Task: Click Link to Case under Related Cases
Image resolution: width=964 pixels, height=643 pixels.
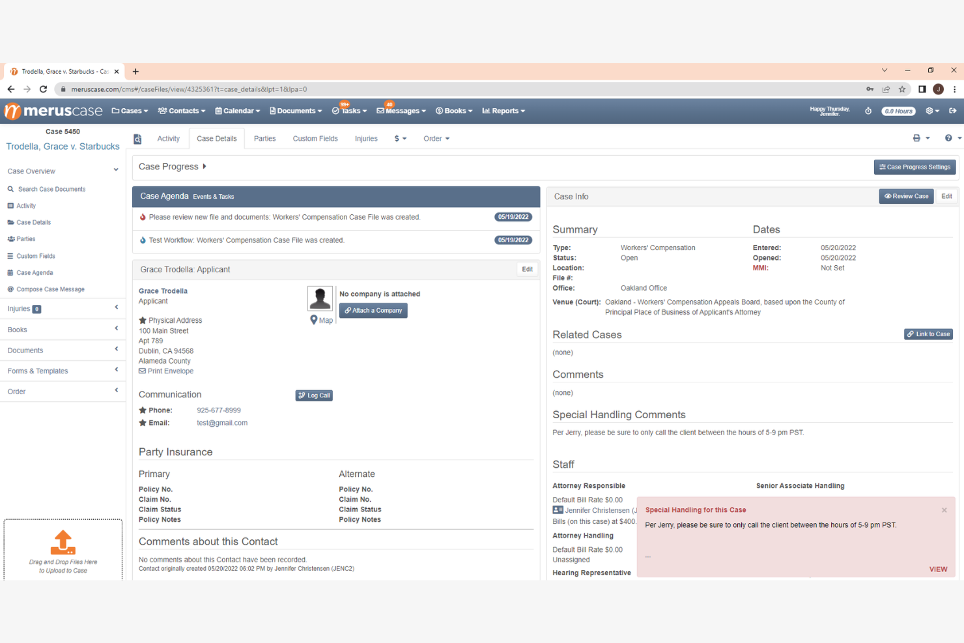Action: [x=928, y=334]
